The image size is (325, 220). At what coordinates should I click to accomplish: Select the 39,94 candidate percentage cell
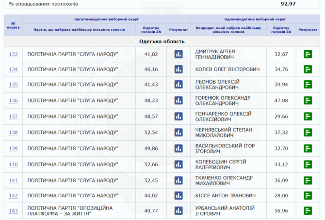coord(281,84)
